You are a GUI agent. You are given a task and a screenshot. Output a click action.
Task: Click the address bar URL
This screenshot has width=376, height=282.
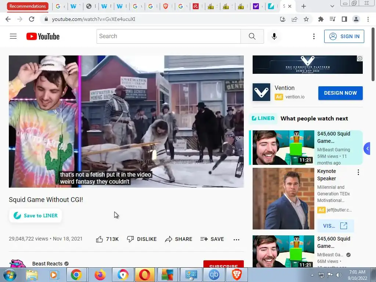[x=94, y=19]
